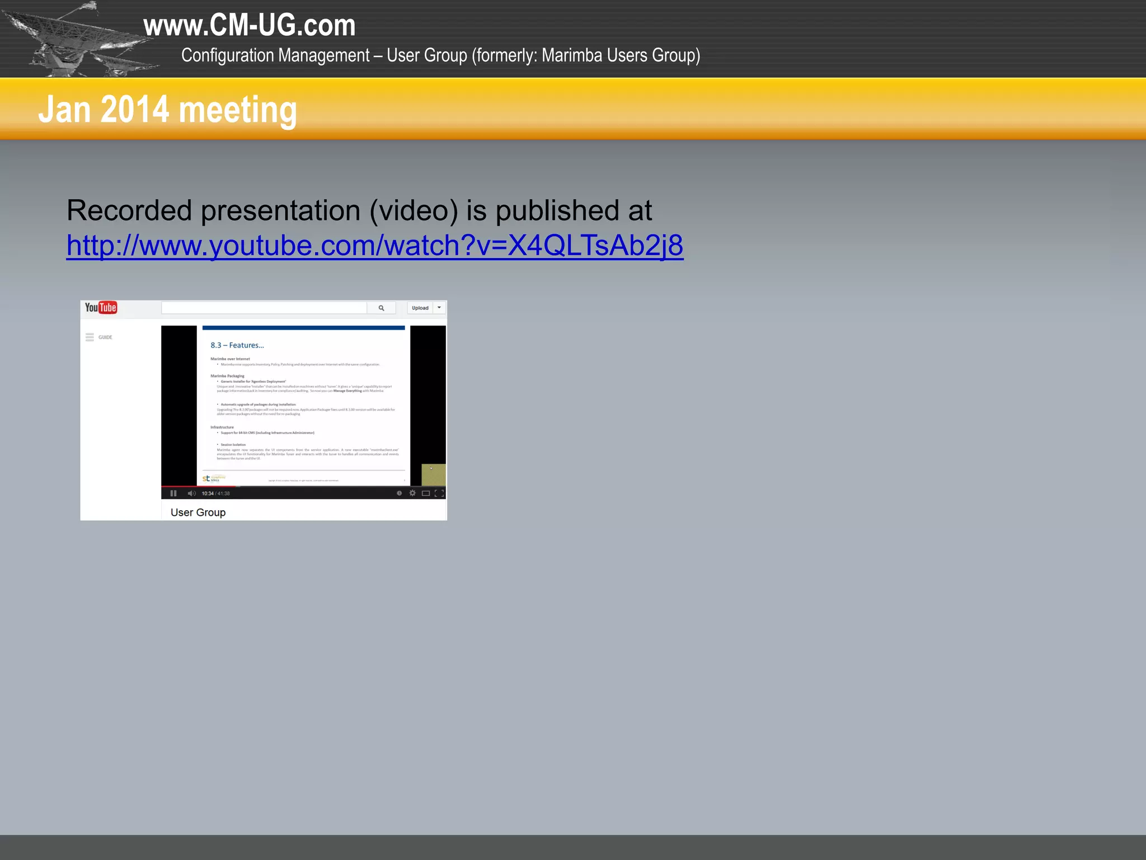Screen dimensions: 1146x860
Task: Click the GUIDE label in YouTube sidebar
Action: 105,337
